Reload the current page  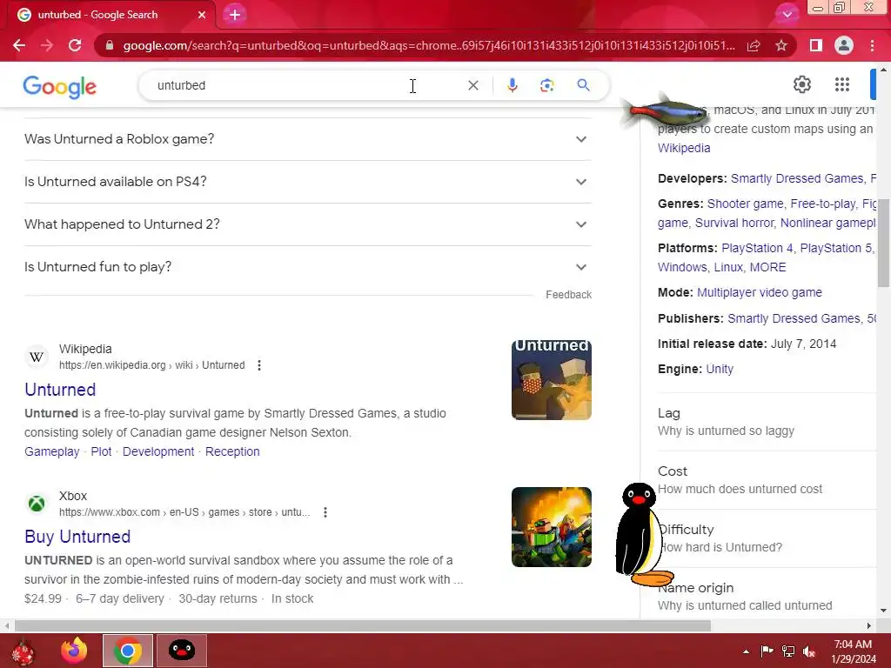click(x=75, y=45)
